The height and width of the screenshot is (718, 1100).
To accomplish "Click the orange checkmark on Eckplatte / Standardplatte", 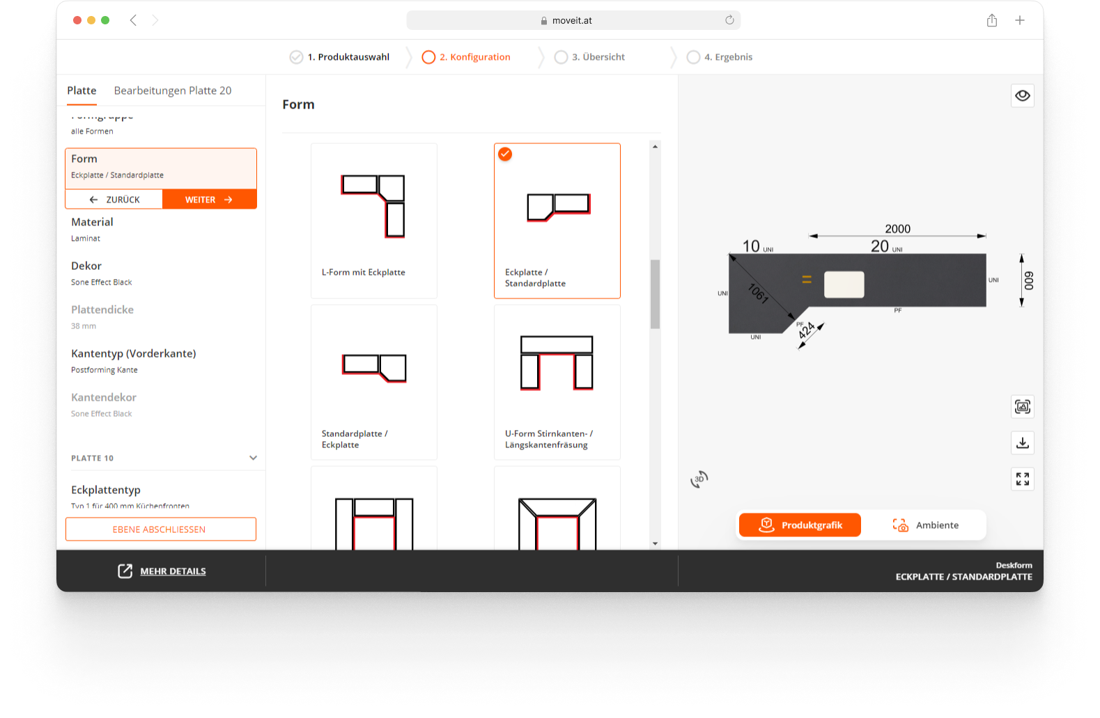I will (x=505, y=154).
